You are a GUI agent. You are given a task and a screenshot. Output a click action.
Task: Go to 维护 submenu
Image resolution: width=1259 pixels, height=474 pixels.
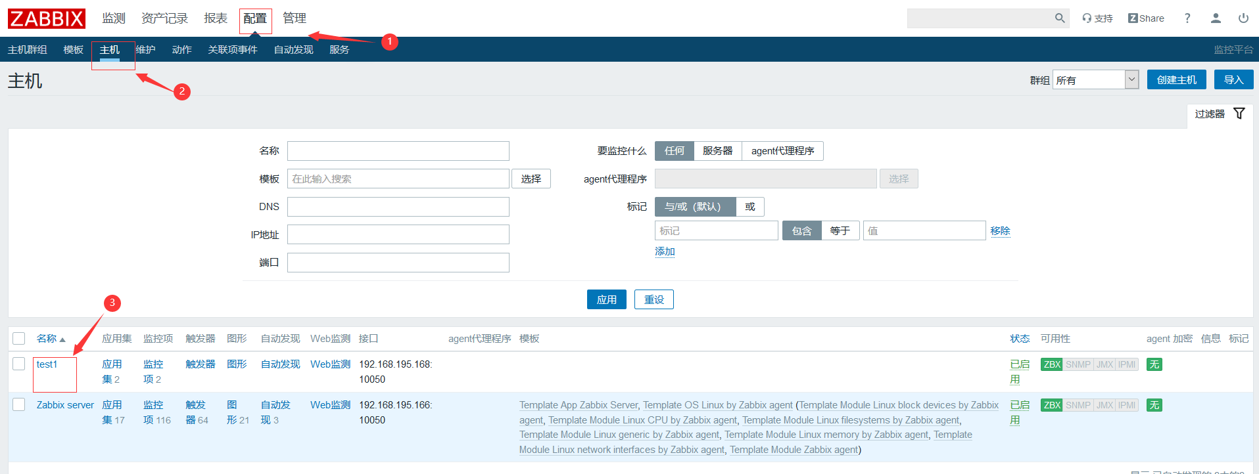(146, 50)
